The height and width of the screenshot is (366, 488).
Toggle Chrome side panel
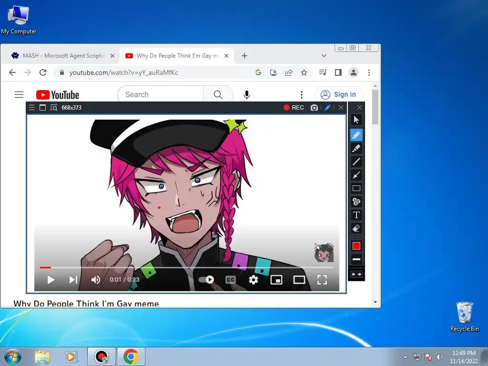click(x=338, y=72)
